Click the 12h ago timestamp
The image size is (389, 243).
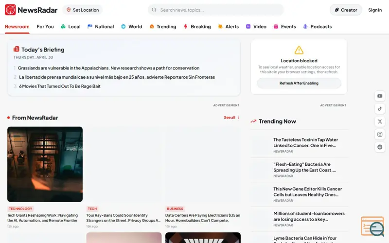click(13, 226)
